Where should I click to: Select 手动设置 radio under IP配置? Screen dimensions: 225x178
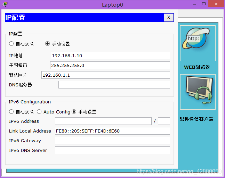tap(47, 44)
